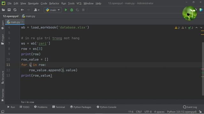The height and width of the screenshot is (114, 204).
Task: Click on row_value.append line
Action: [x=53, y=70]
